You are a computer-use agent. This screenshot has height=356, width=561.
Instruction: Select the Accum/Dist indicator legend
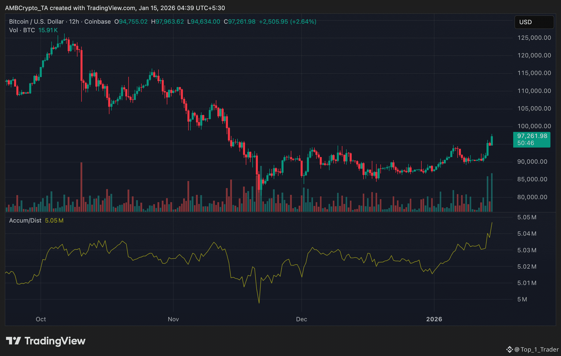(25, 221)
